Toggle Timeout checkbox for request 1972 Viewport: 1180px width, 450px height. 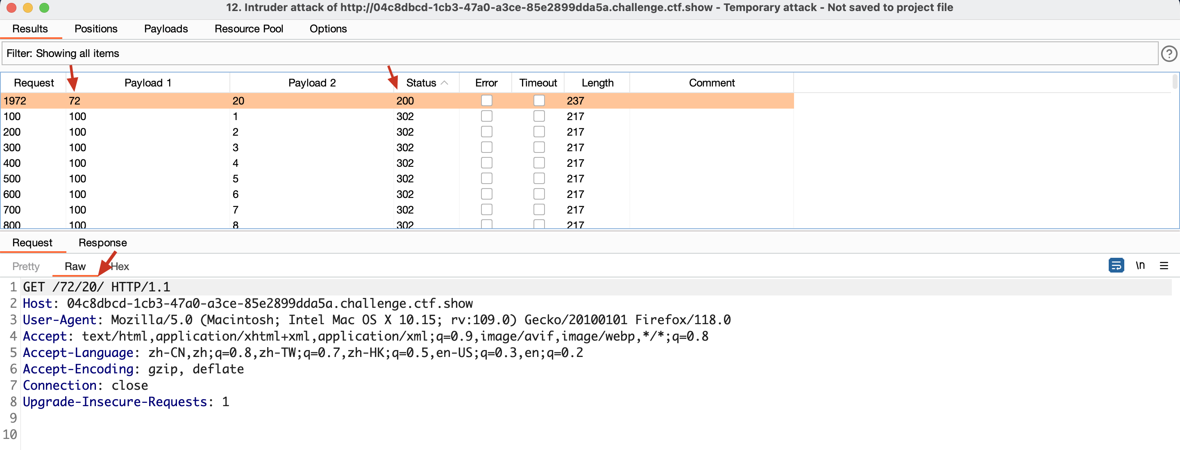click(x=539, y=100)
